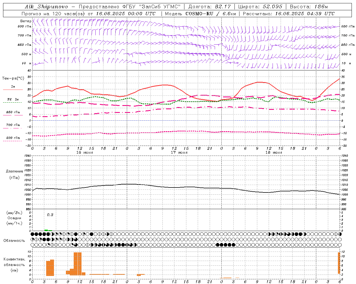Click the elevation label "Высота: 186м"
This screenshot has height=284, width=356.
click(x=309, y=7)
